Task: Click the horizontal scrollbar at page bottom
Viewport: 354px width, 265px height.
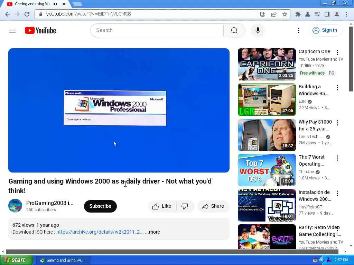Action: 172,252
